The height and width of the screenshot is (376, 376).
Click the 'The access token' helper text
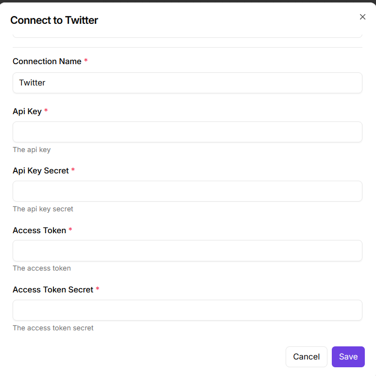coord(41,268)
